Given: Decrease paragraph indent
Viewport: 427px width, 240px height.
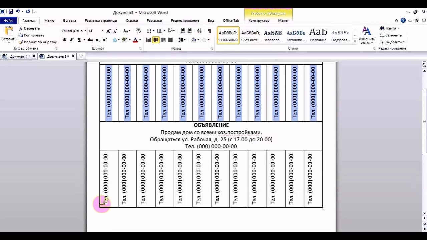Looking at the screenshot, I should tap(182, 31).
